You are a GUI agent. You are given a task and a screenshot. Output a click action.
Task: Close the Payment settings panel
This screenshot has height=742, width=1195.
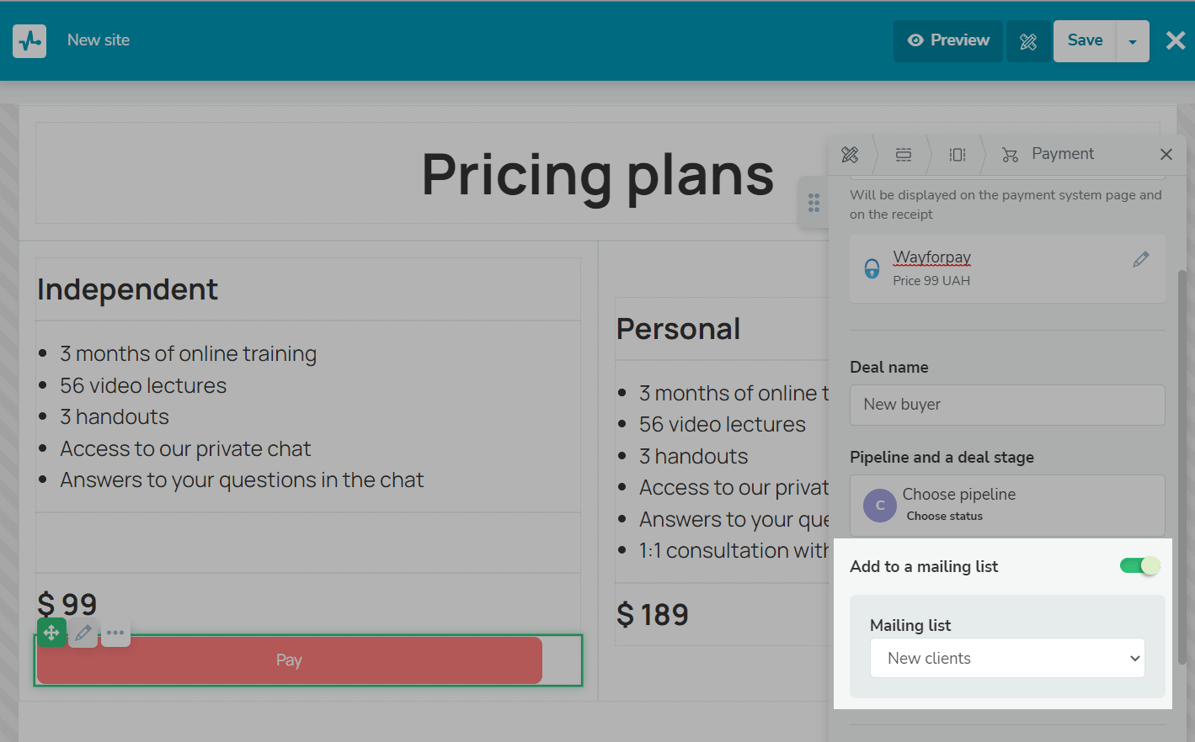[x=1166, y=154]
